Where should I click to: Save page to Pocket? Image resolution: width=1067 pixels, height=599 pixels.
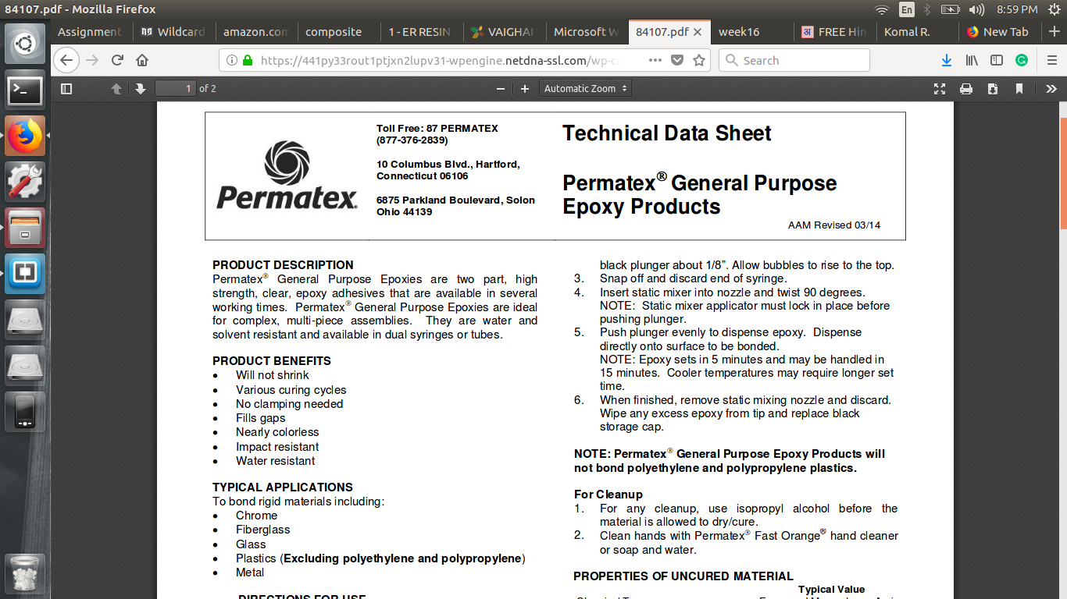677,60
